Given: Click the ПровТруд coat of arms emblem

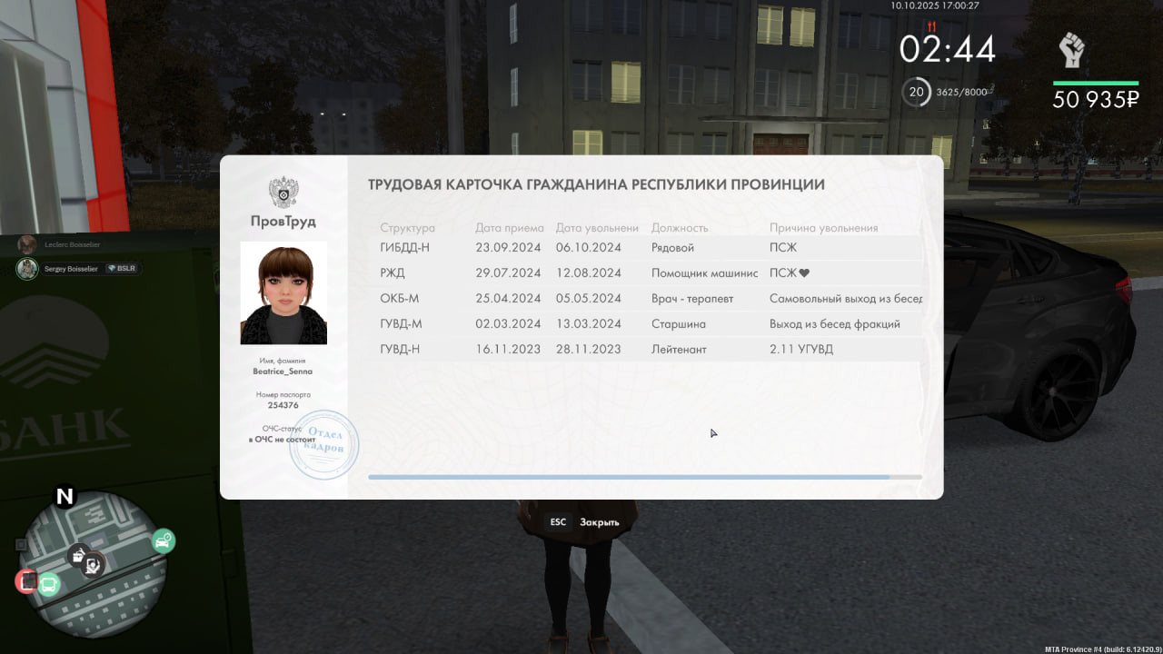Looking at the screenshot, I should (283, 193).
